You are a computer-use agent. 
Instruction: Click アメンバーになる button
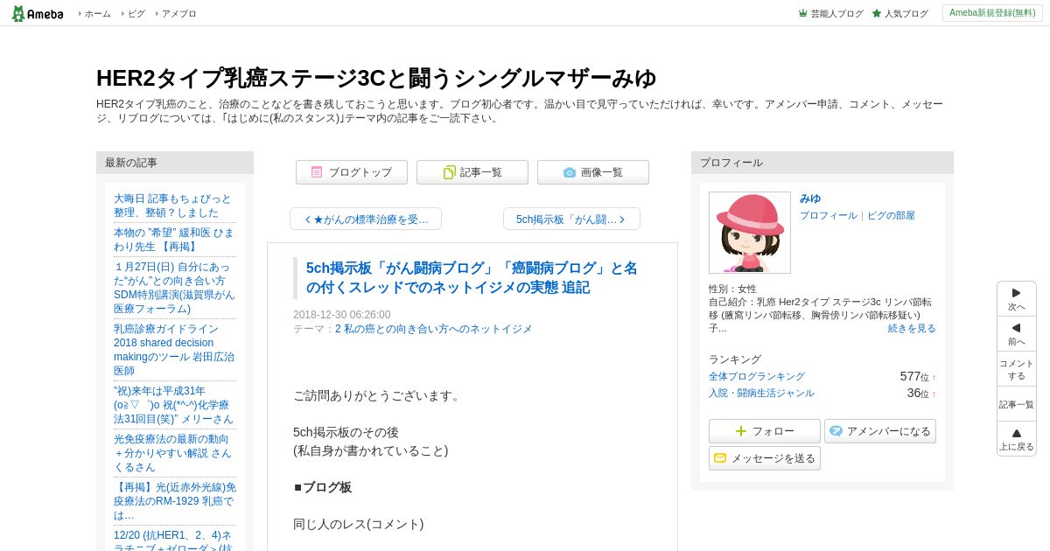[880, 431]
